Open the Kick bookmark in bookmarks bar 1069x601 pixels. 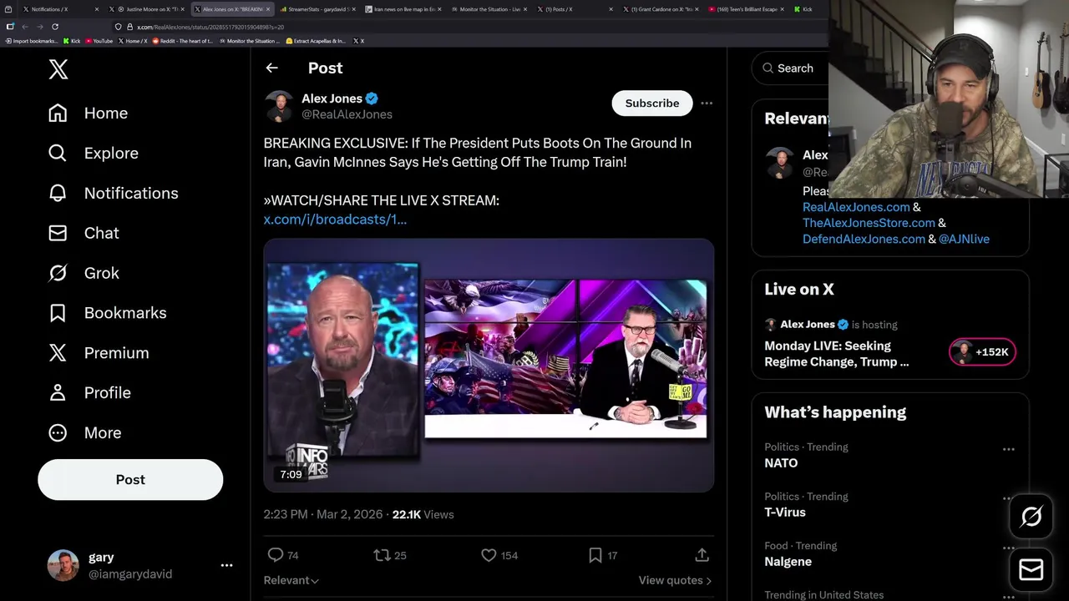click(x=72, y=41)
